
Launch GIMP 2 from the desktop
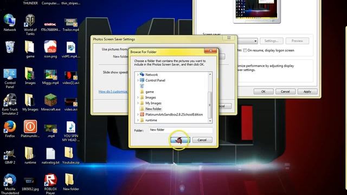tap(10, 157)
